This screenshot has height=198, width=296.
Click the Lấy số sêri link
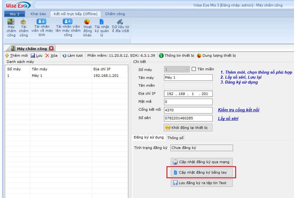coord(228,118)
